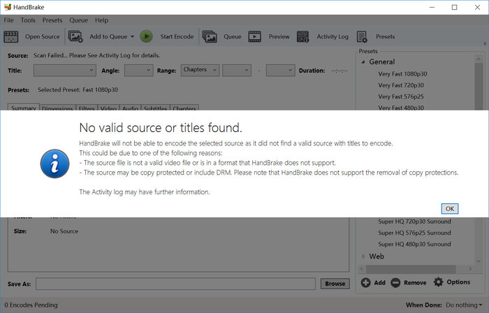The height and width of the screenshot is (313, 489).
Task: Minimize the HandBrake window
Action: [432, 7]
